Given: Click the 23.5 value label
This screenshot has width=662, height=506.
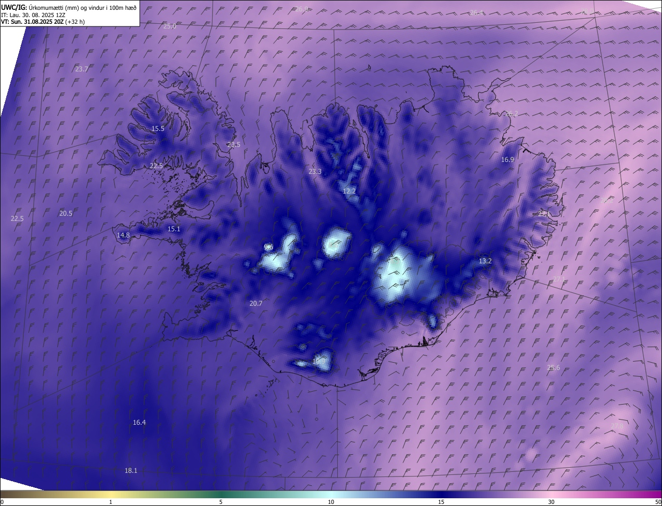Looking at the screenshot, I should click(x=234, y=144).
